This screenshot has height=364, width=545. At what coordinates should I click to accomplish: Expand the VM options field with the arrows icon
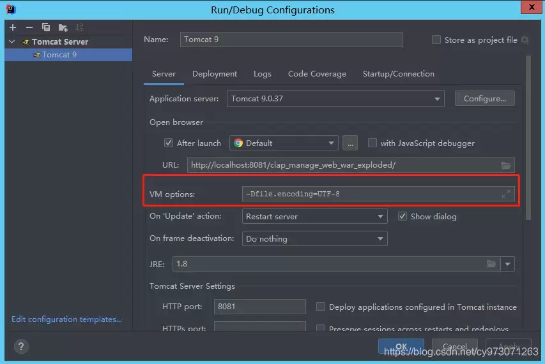point(506,194)
